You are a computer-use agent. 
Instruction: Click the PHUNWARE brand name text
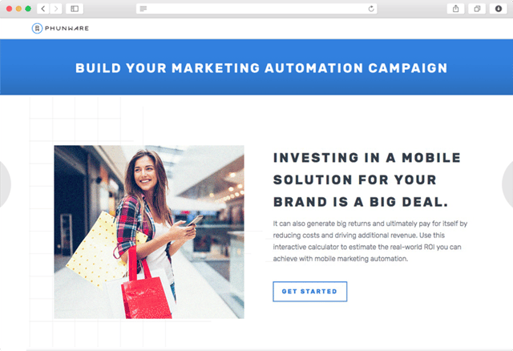pyautogui.click(x=67, y=29)
